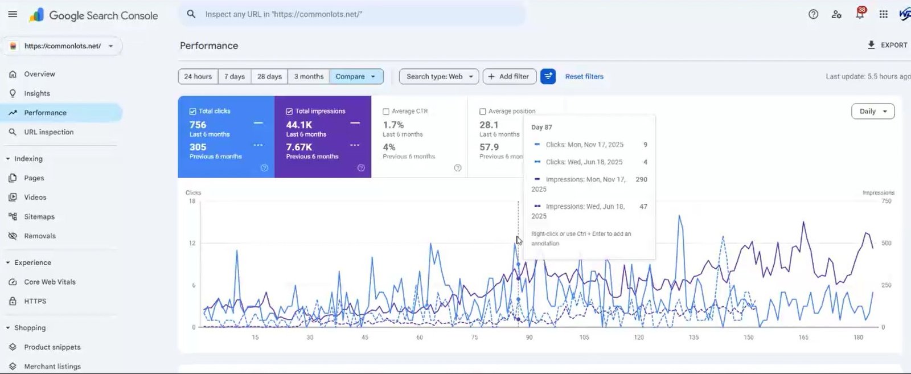This screenshot has height=374, width=911.
Task: Click the URL inspection magnifier icon
Action: tap(13, 132)
